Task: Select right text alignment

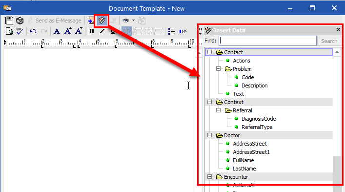Action: coord(138,31)
